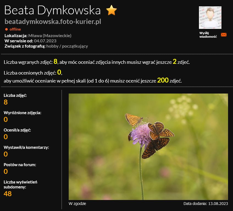Click the yellow number 200
This screenshot has height=211, width=233.
(163, 81)
